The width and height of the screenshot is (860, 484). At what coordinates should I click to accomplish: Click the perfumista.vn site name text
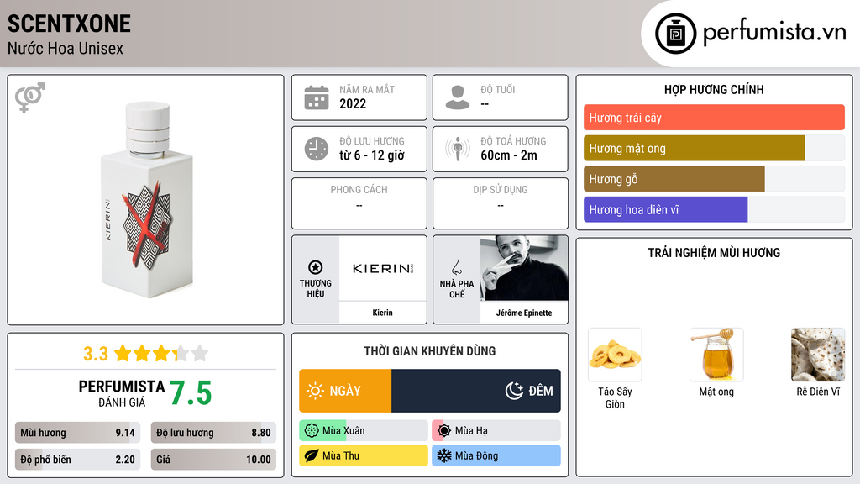[x=774, y=32]
